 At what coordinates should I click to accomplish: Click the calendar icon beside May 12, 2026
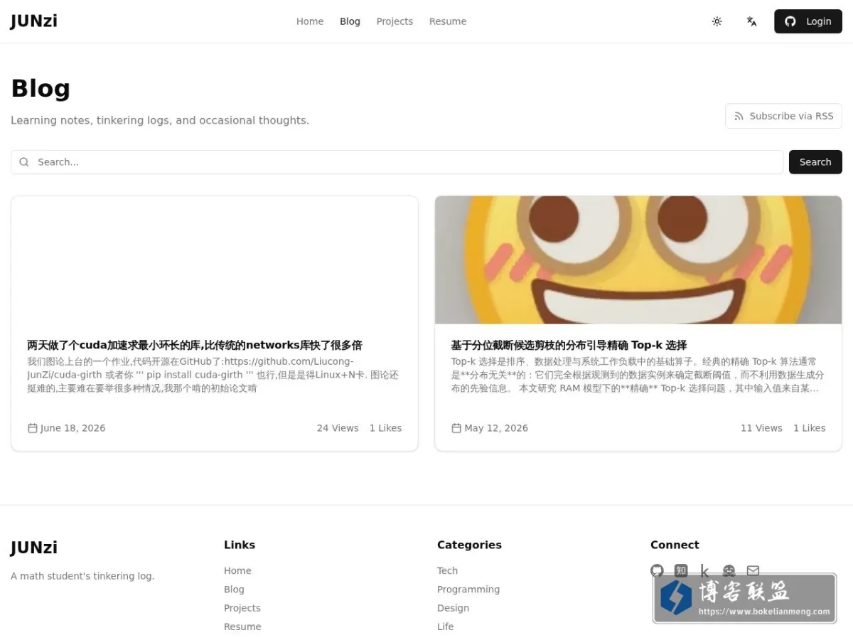(456, 428)
